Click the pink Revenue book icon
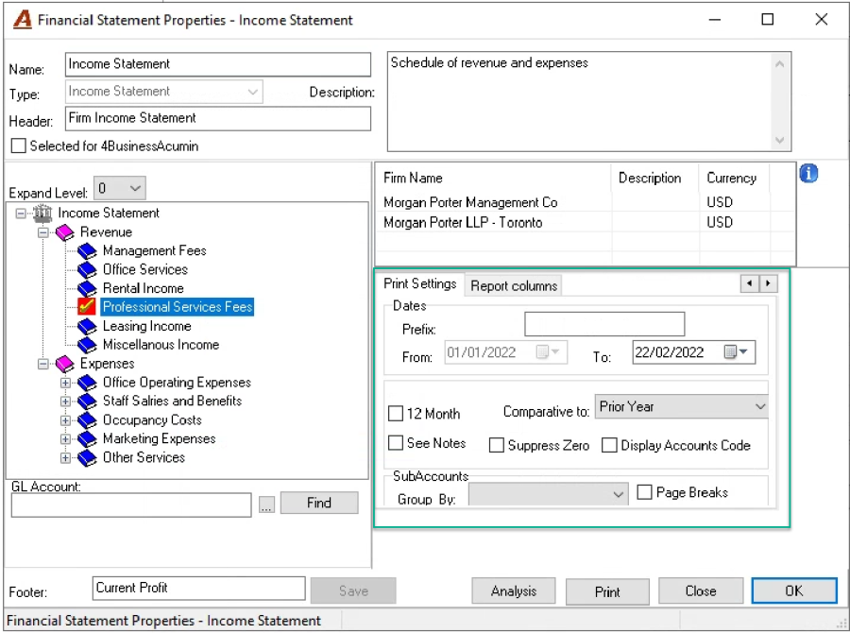Image resolution: width=850 pixels, height=633 pixels. (x=65, y=232)
